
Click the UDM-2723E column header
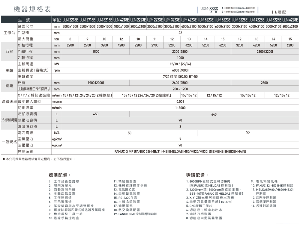click(155, 20)
